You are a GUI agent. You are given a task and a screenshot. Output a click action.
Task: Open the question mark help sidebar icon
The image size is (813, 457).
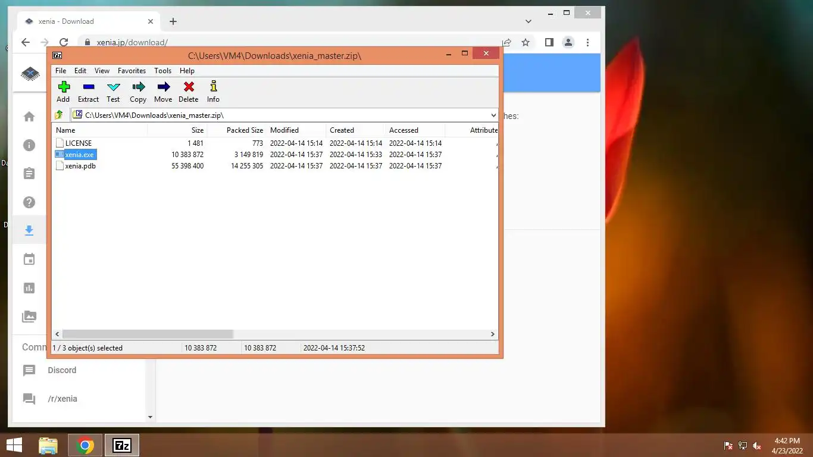coord(29,202)
